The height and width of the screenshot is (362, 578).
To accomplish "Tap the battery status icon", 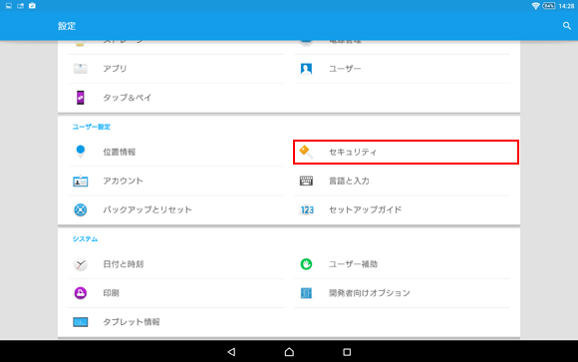I will pos(549,6).
